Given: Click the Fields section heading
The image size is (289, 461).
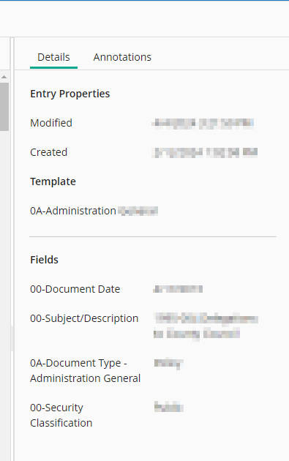Looking at the screenshot, I should (45, 260).
